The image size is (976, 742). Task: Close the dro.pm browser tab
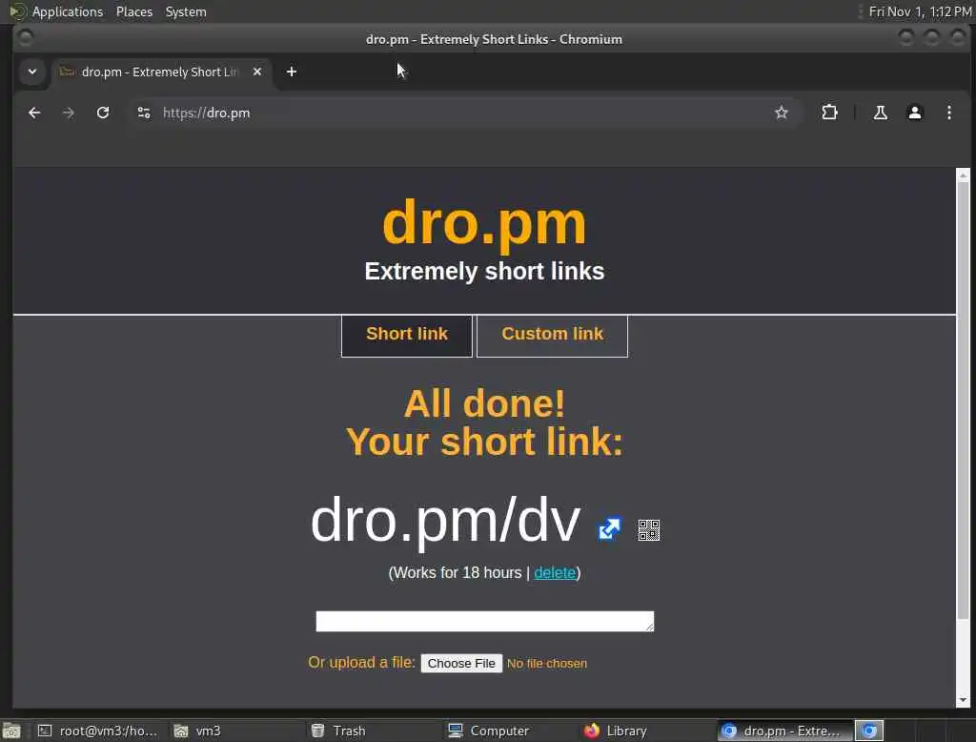coord(257,72)
